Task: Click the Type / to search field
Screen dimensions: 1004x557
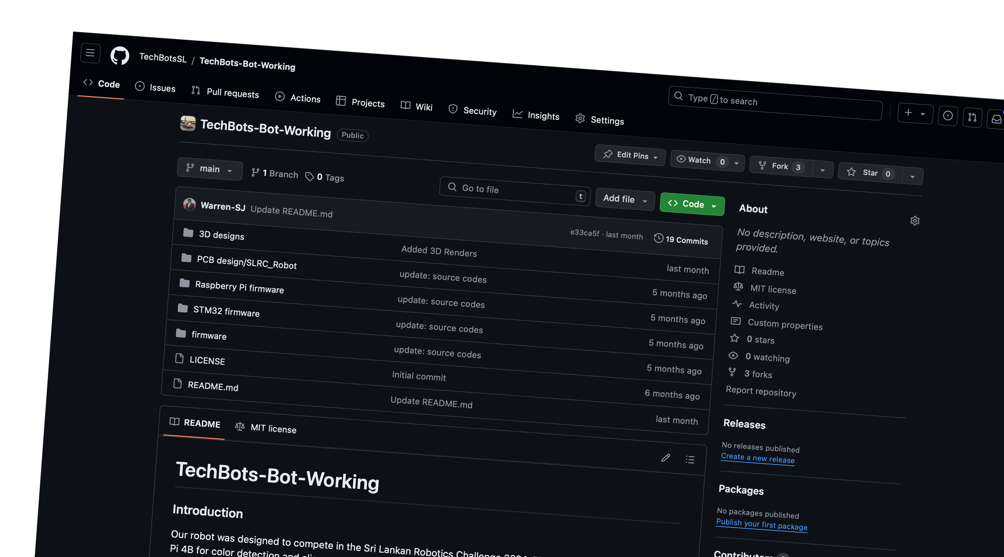Action: 776,103
